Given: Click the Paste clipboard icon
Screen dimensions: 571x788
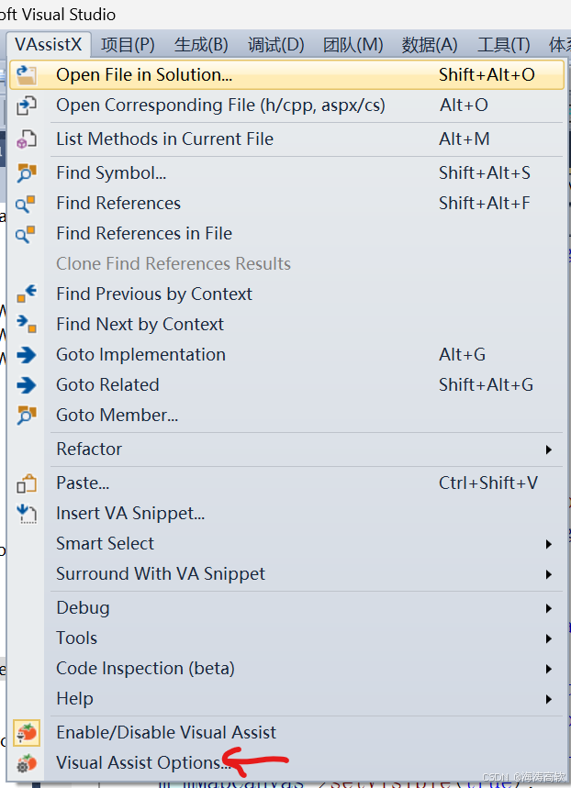Looking at the screenshot, I should (x=27, y=483).
